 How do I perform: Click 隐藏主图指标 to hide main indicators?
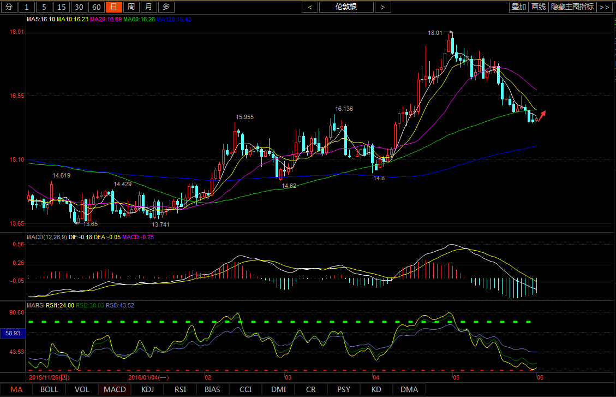pos(572,7)
